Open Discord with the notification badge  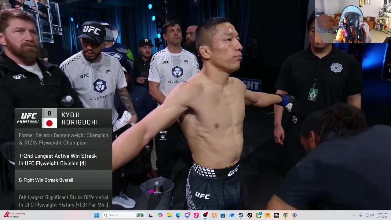[187, 215]
